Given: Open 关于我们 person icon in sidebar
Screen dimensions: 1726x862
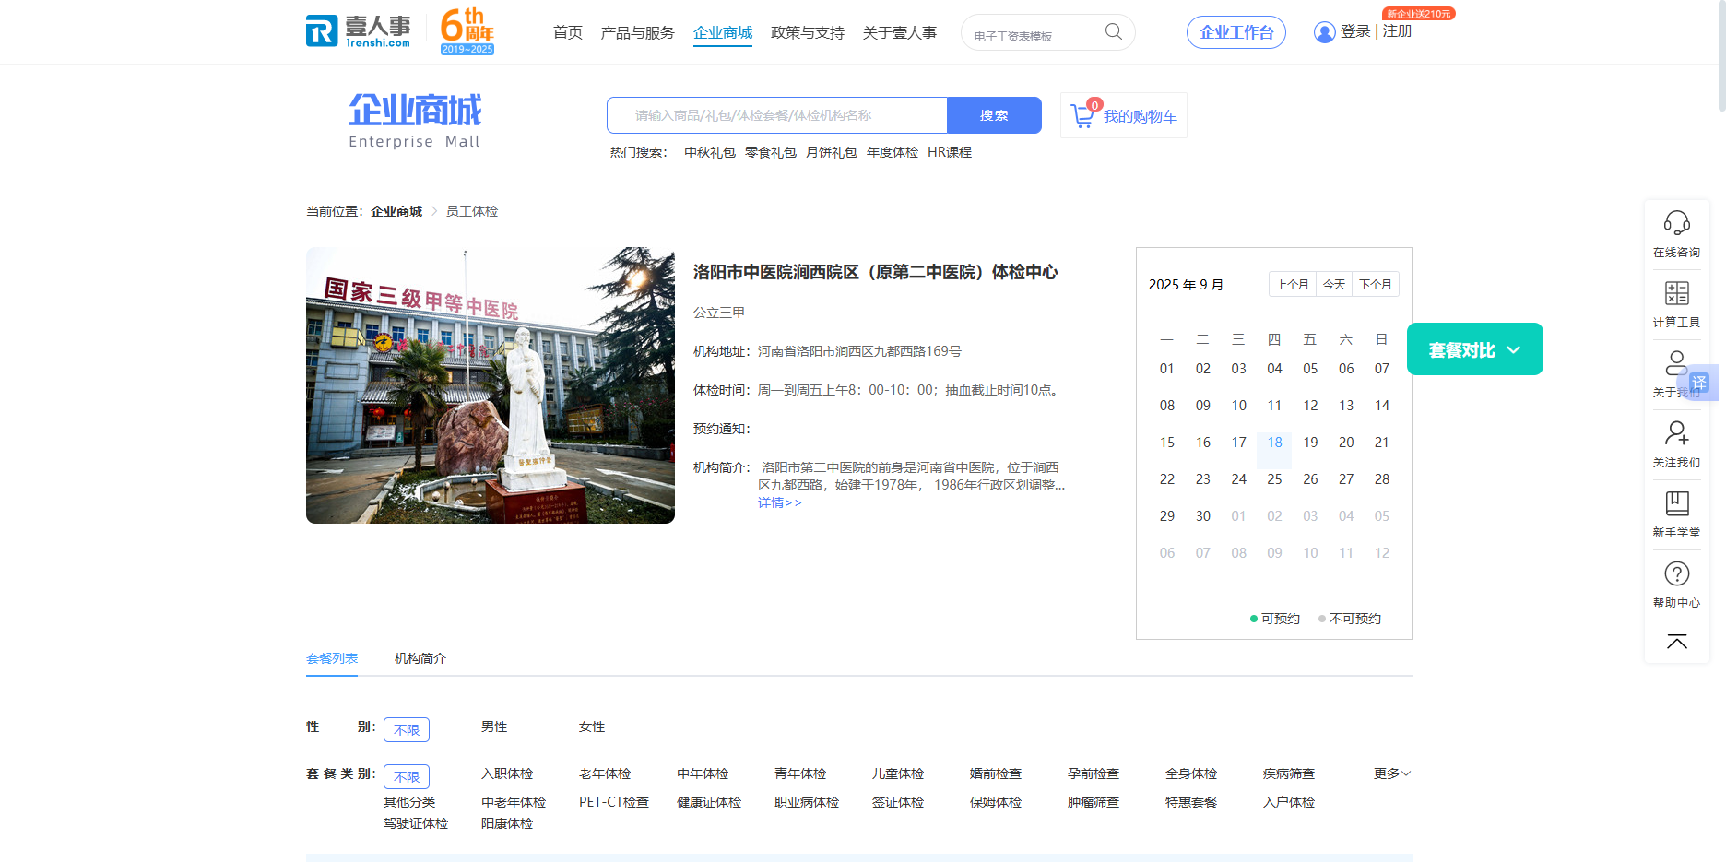Looking at the screenshot, I should (1676, 363).
